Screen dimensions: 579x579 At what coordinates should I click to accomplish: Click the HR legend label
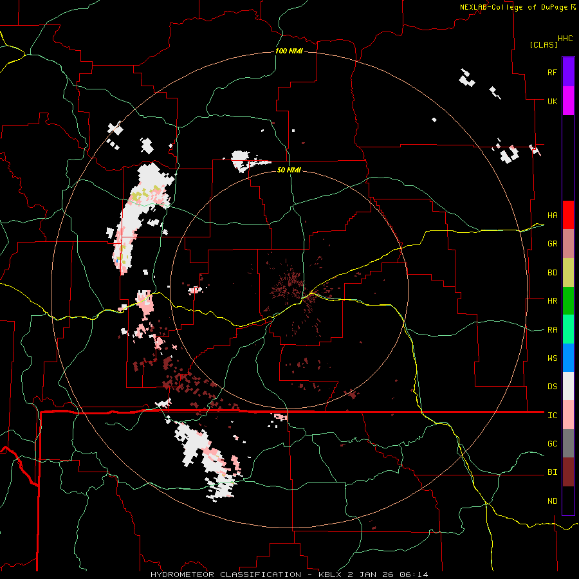[552, 301]
